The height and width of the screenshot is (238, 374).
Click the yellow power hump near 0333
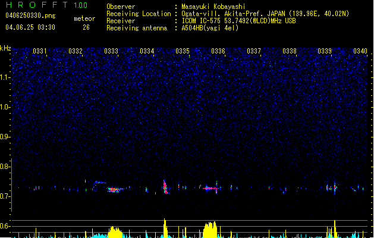coord(115,232)
